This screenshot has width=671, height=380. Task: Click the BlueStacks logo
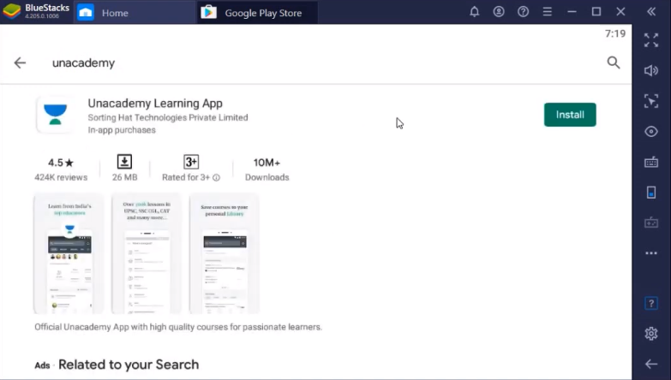(11, 11)
